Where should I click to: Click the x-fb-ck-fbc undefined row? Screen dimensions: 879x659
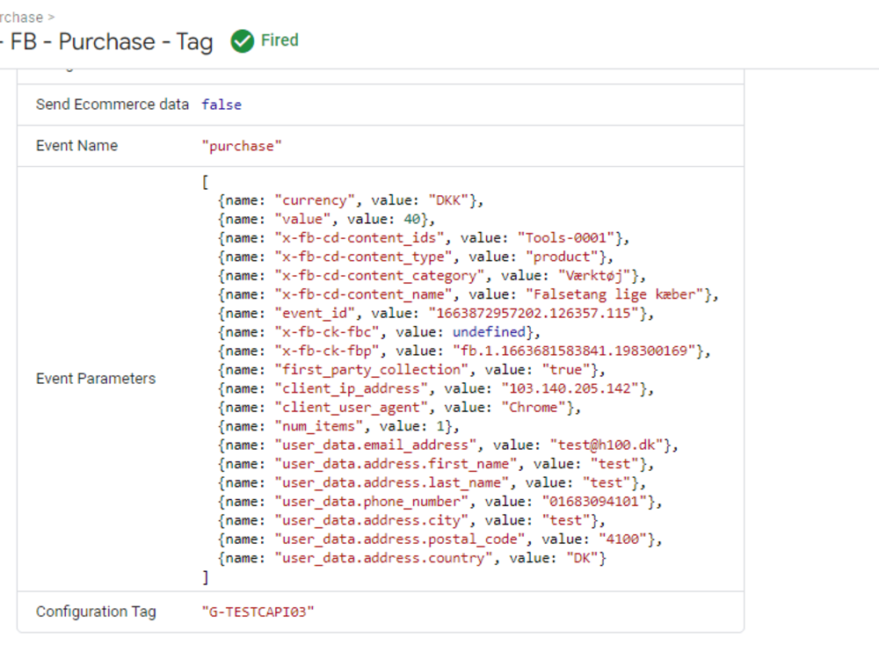tap(379, 332)
